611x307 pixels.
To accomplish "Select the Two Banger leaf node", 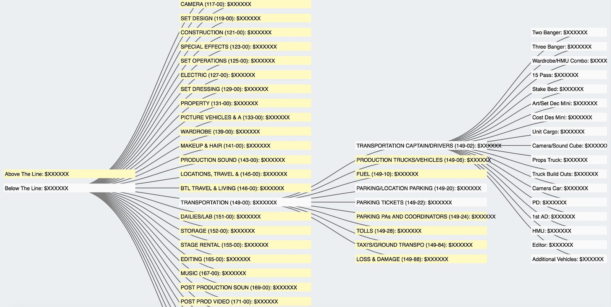I will tap(569, 32).
